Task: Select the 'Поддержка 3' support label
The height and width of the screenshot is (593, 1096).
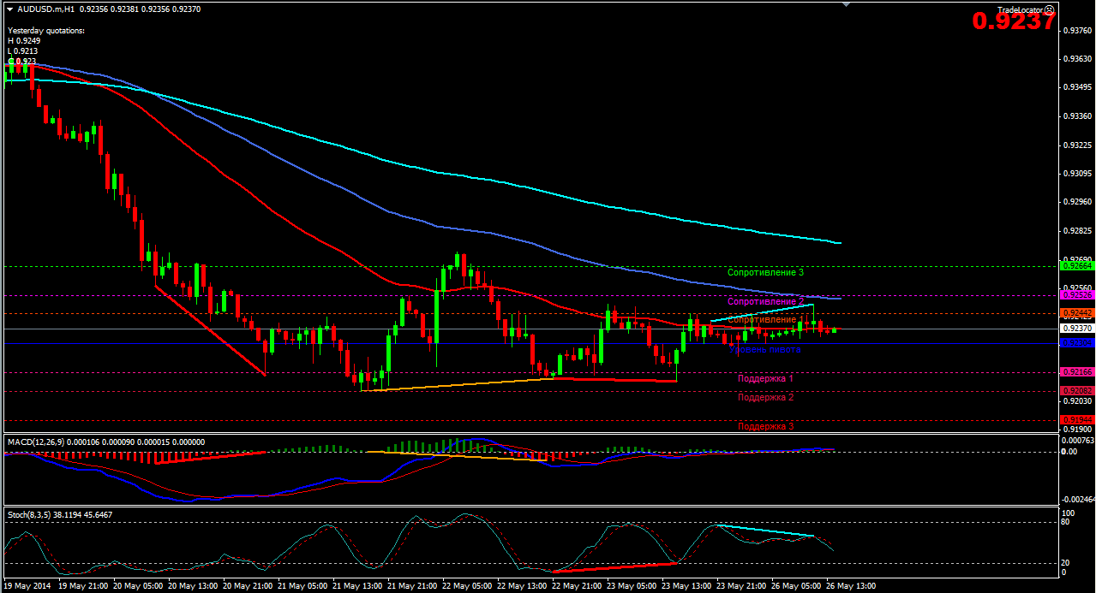Action: pyautogui.click(x=765, y=425)
